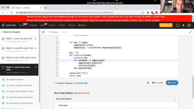Click the LeetCode logo

point(9,25)
